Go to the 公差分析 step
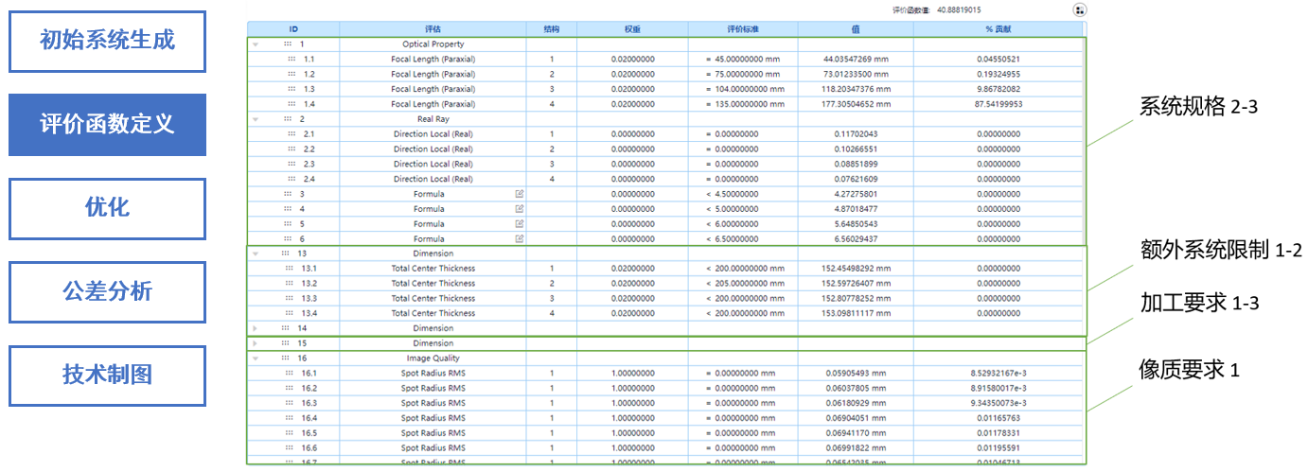 pyautogui.click(x=107, y=292)
